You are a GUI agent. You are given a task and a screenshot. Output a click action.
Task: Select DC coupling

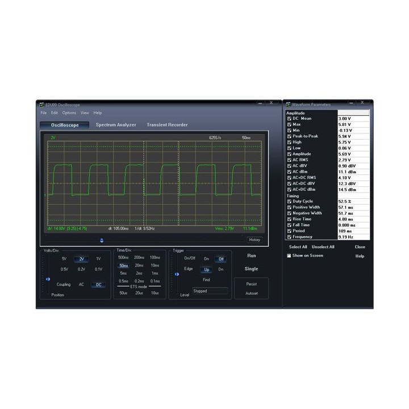[x=98, y=285]
